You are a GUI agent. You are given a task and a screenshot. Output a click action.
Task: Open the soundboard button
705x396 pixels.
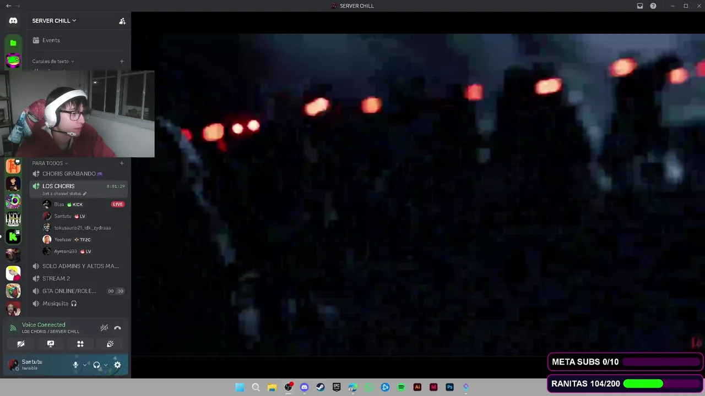point(110,344)
